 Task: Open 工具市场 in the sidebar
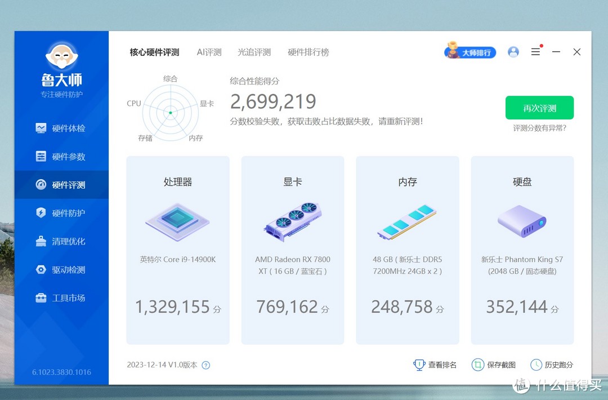[61, 298]
